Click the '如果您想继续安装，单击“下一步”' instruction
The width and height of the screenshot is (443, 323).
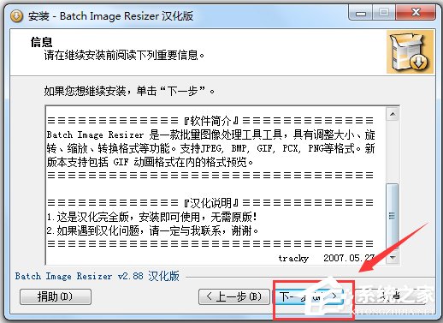coord(130,92)
